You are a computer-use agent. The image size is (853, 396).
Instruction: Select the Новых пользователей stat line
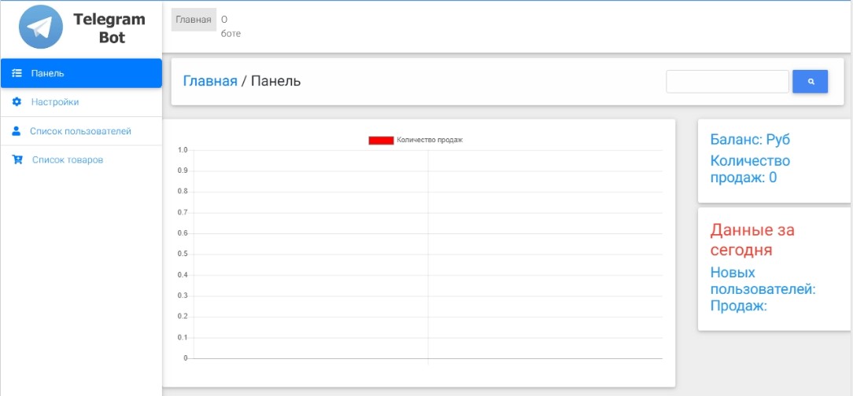point(762,280)
